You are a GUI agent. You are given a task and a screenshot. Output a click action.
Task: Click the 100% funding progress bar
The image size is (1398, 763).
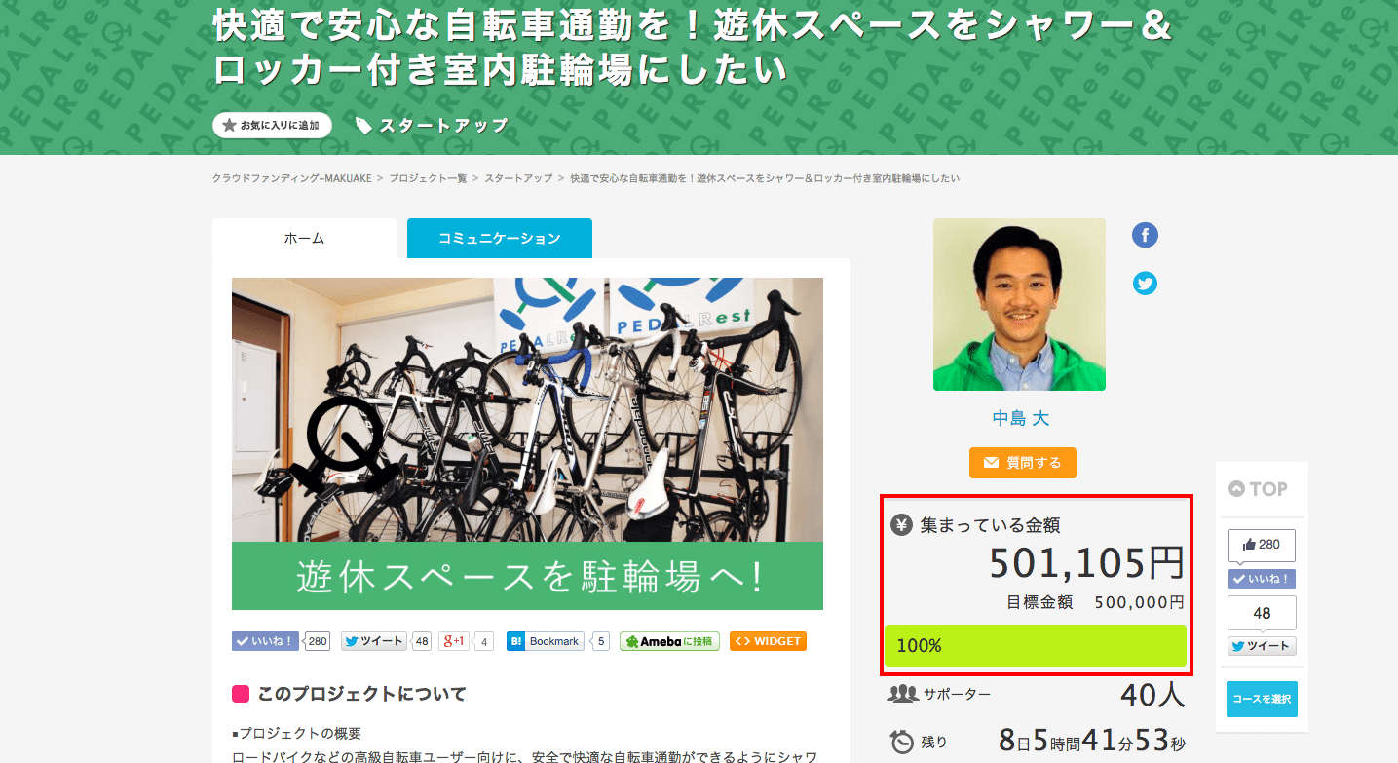(1035, 645)
